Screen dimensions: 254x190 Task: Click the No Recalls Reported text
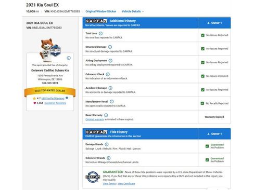[217, 103]
